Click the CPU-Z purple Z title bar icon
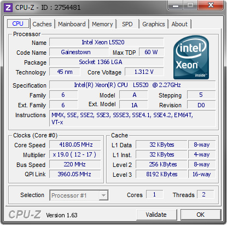 coord(8,8)
